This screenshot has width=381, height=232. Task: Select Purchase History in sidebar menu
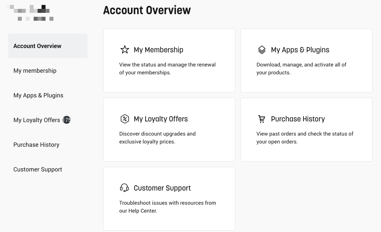36,145
